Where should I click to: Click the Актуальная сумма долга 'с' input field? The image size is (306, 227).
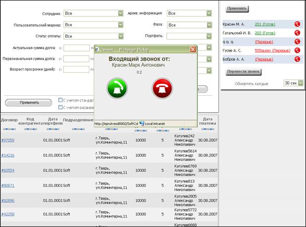point(76,48)
